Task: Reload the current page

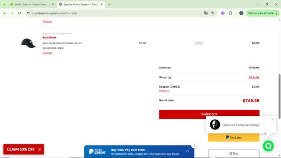Action: [x=19, y=13]
